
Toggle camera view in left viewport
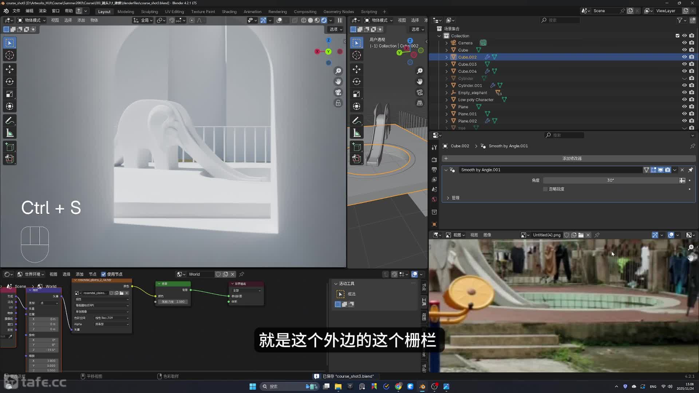pos(338,92)
